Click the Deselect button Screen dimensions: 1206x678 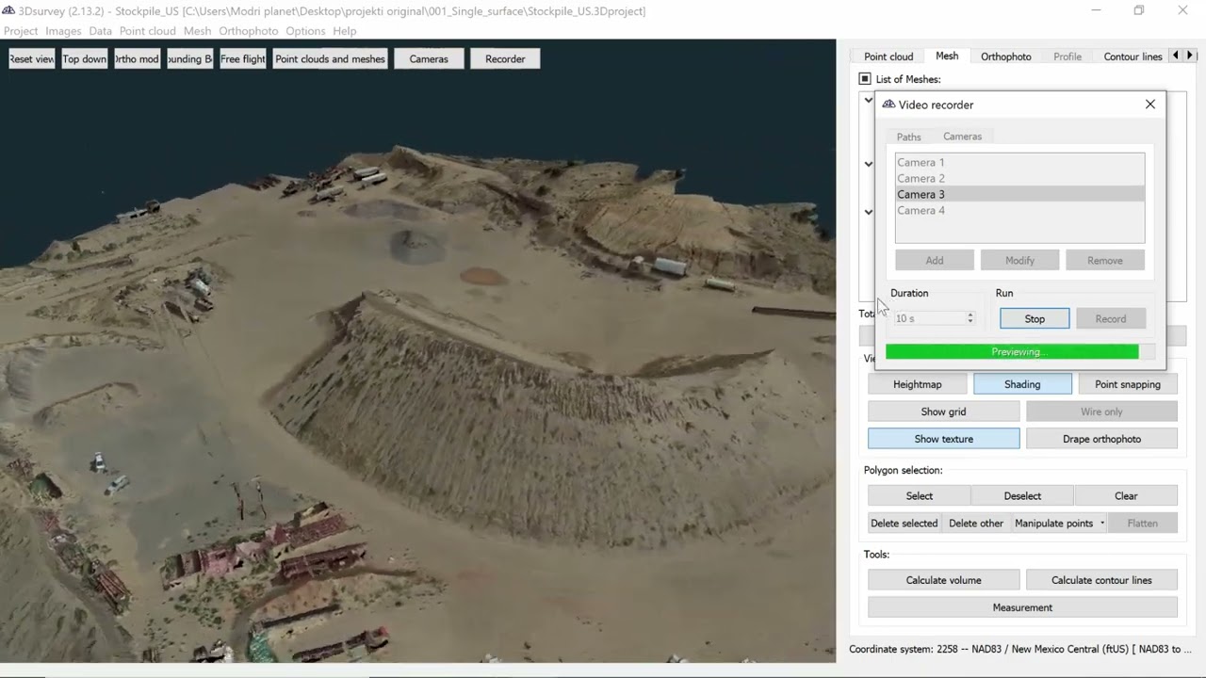(x=1022, y=496)
